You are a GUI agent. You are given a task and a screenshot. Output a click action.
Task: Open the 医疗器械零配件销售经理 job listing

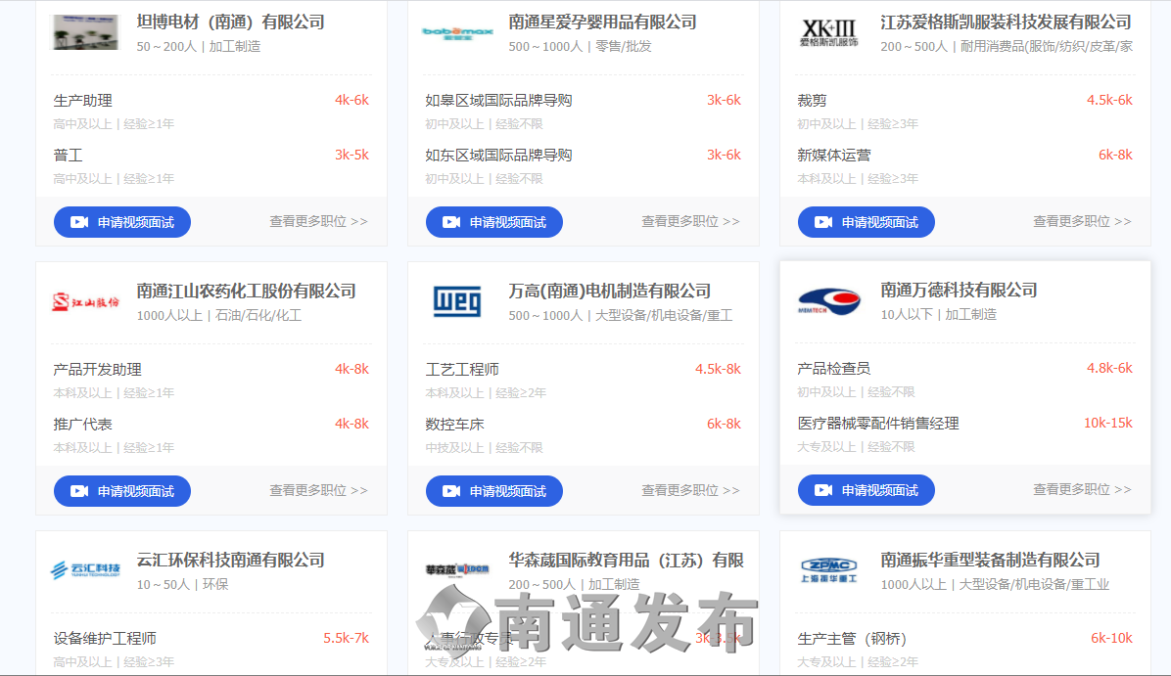pos(878,424)
